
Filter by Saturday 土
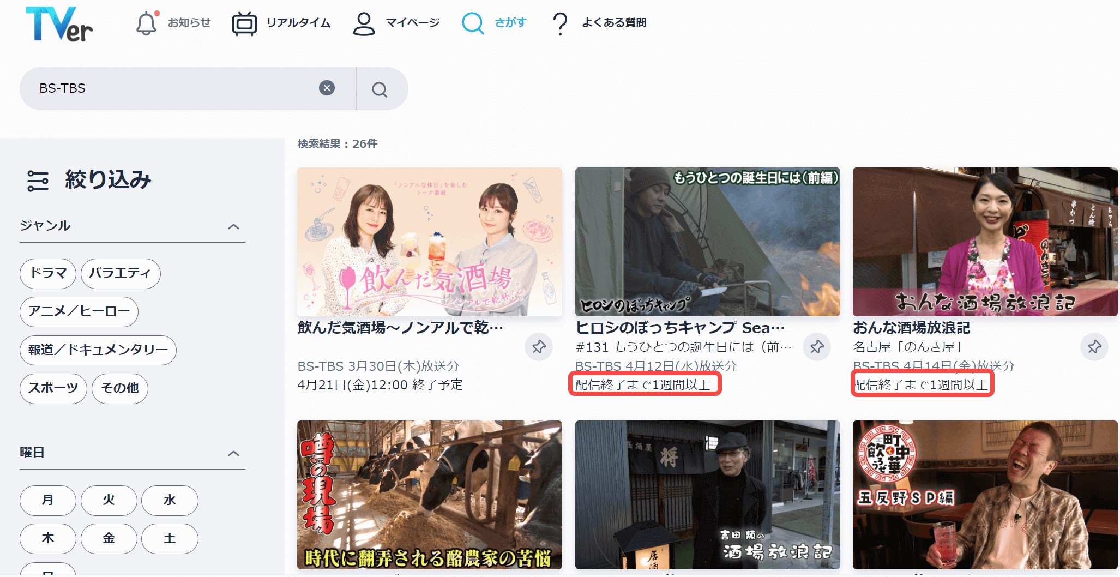click(x=170, y=538)
